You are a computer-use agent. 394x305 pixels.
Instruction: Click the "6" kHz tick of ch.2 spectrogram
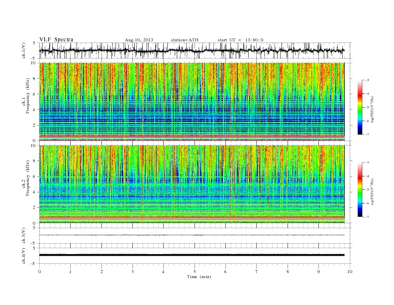(x=35, y=176)
